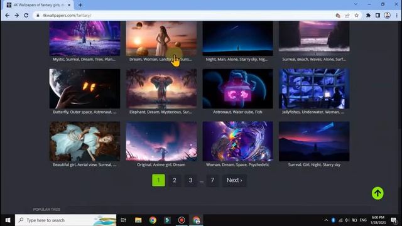402x226 pixels.
Task: Open the Beautiful girl Aerial view wallpaper
Action: click(85, 141)
